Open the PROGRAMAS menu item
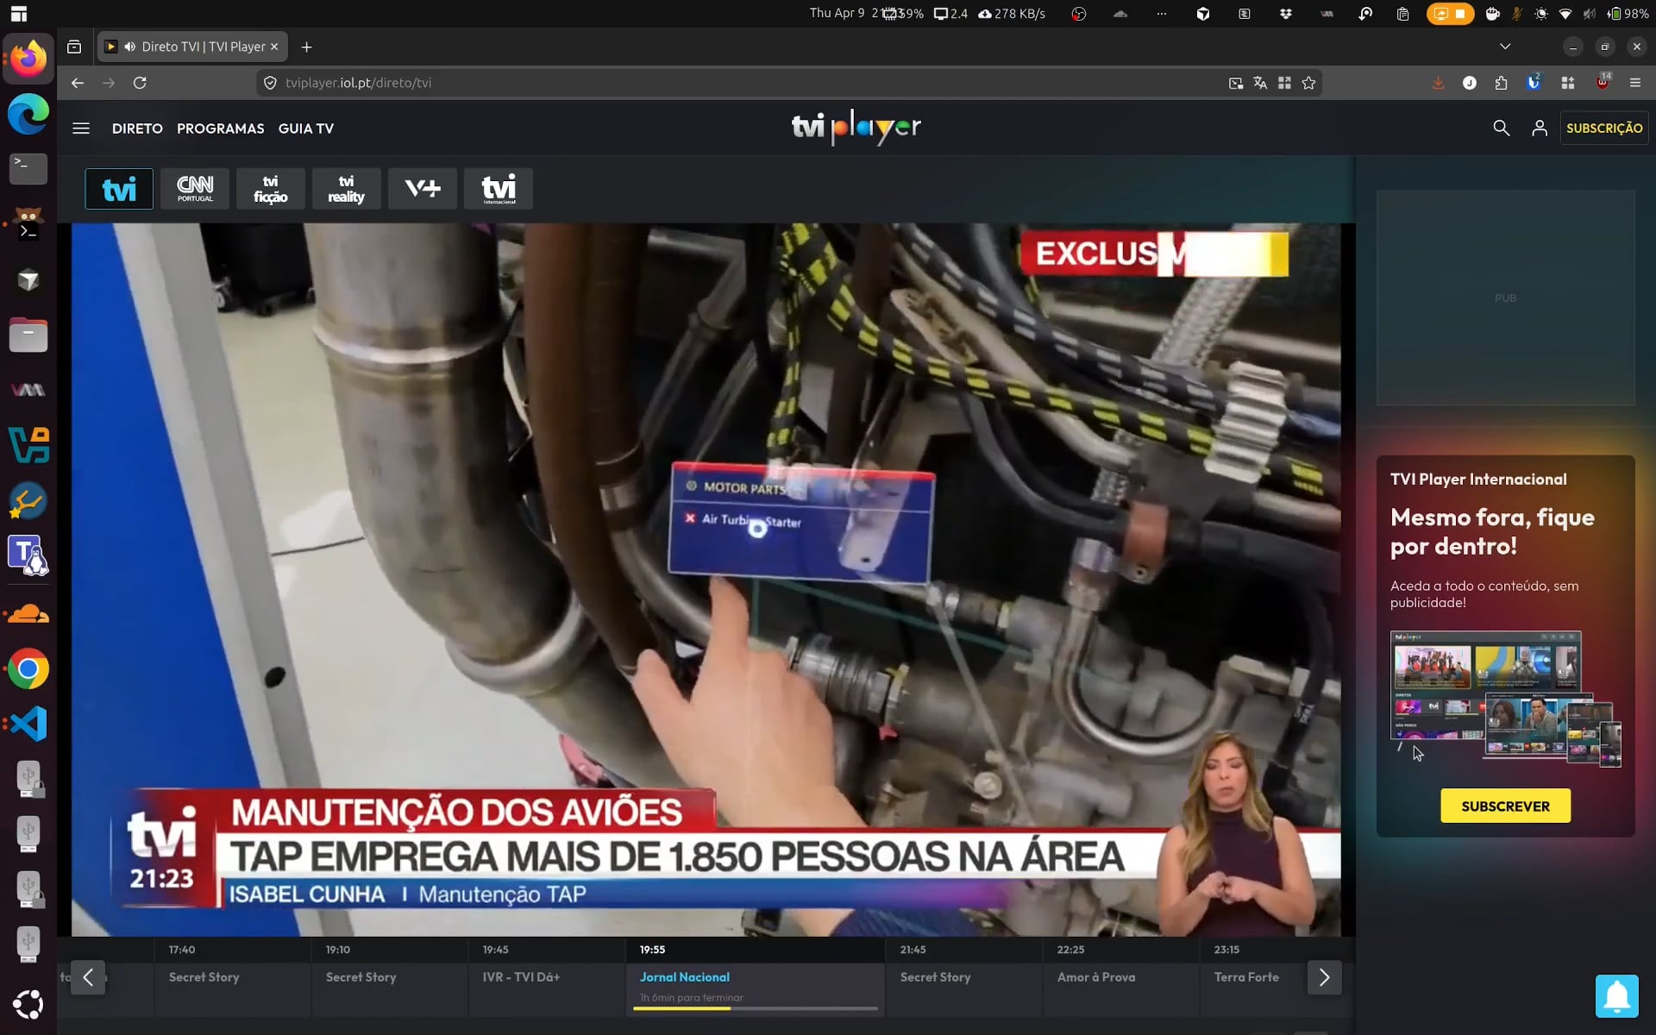Screen dimensions: 1656x1035 (221, 129)
